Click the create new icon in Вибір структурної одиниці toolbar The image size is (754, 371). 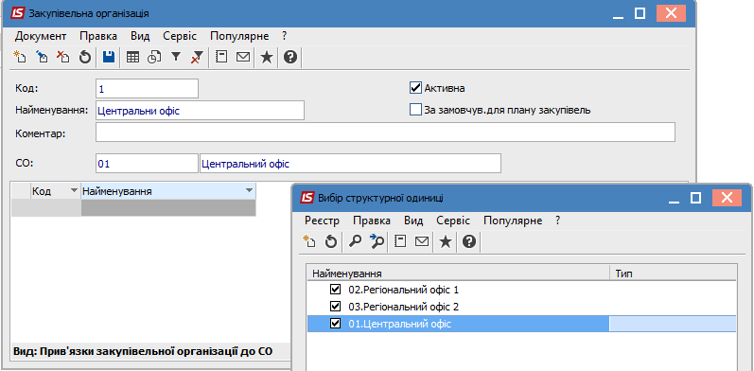point(308,241)
